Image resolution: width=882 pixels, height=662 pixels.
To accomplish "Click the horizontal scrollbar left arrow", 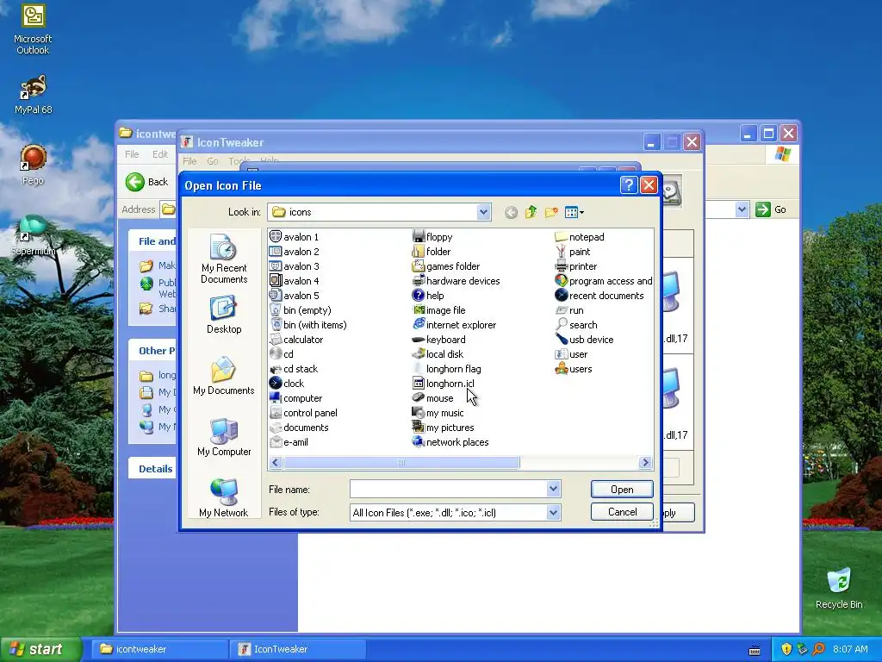I will tap(276, 463).
